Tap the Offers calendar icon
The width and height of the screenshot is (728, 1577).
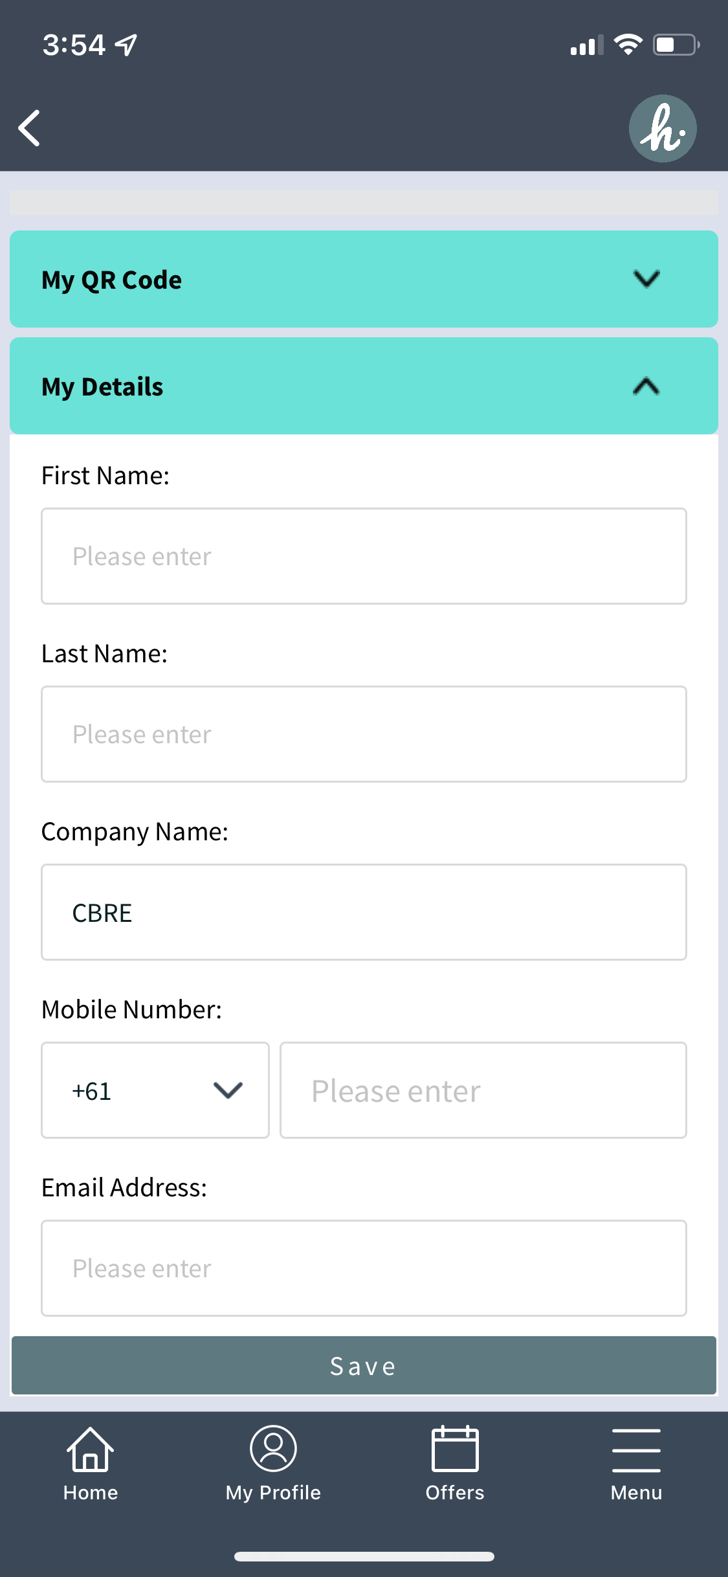[x=455, y=1449]
